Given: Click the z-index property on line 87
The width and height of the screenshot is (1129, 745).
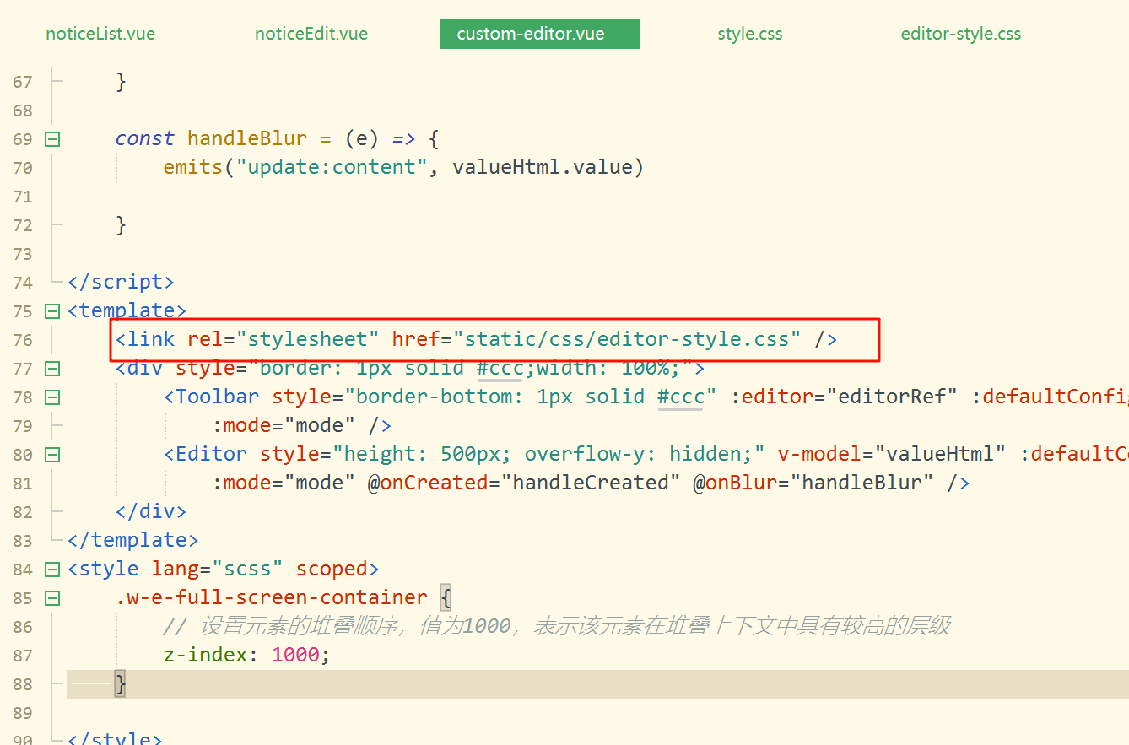Looking at the screenshot, I should tap(206, 655).
